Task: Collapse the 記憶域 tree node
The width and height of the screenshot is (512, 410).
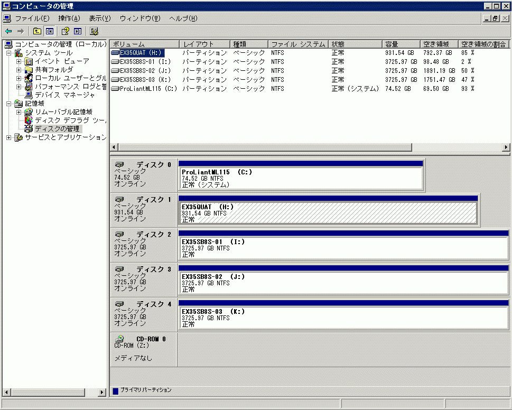Action: (9, 104)
